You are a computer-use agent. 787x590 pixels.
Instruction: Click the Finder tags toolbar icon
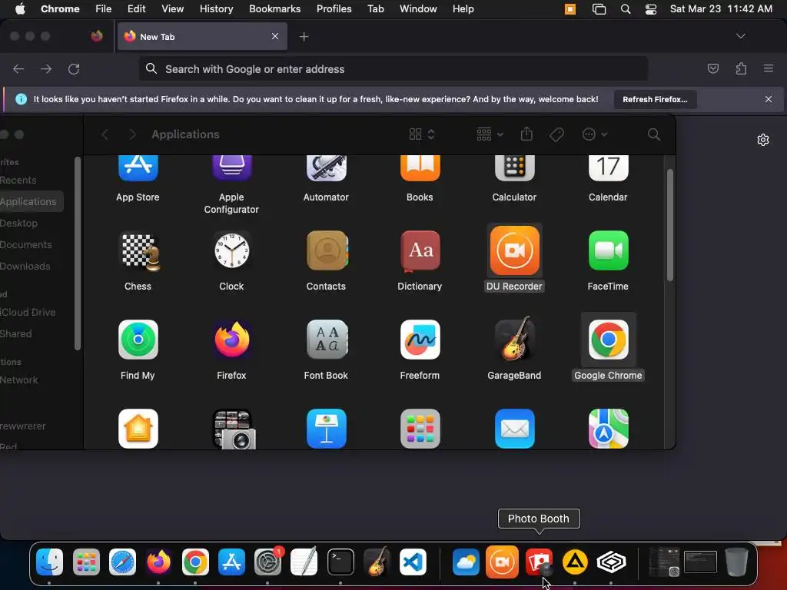(556, 134)
